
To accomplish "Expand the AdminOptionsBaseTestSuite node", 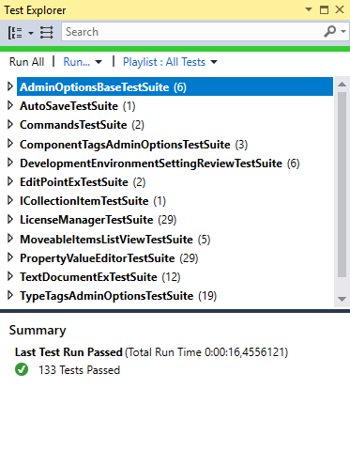I will click(x=10, y=86).
